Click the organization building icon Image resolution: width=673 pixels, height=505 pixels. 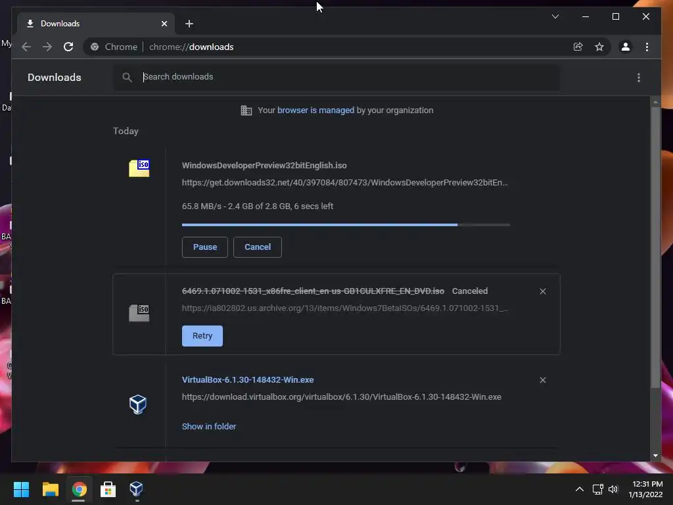pos(246,110)
